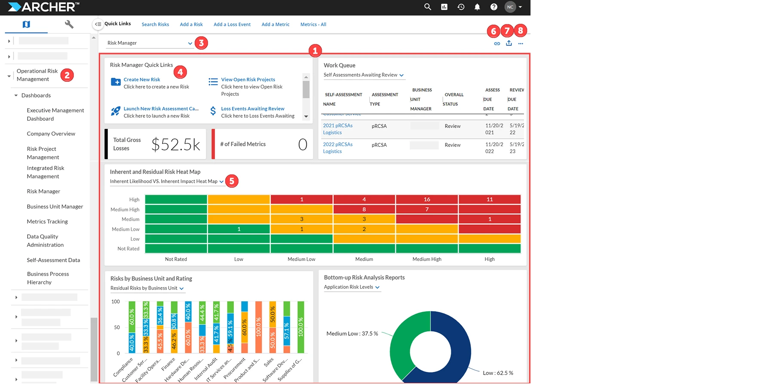This screenshot has width=779, height=392.
Task: Open the NC user account menu
Action: (514, 7)
